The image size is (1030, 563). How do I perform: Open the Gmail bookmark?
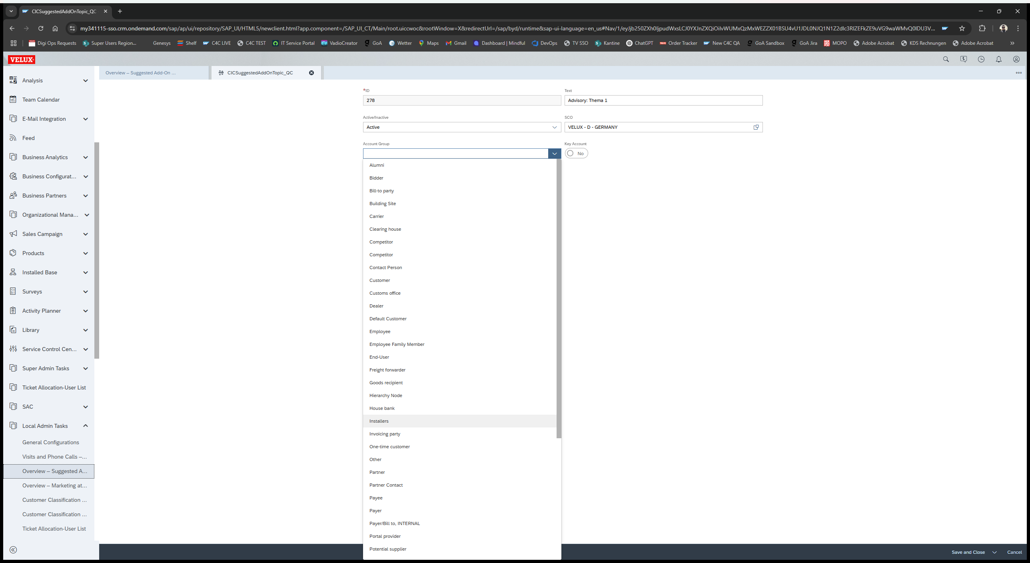456,43
